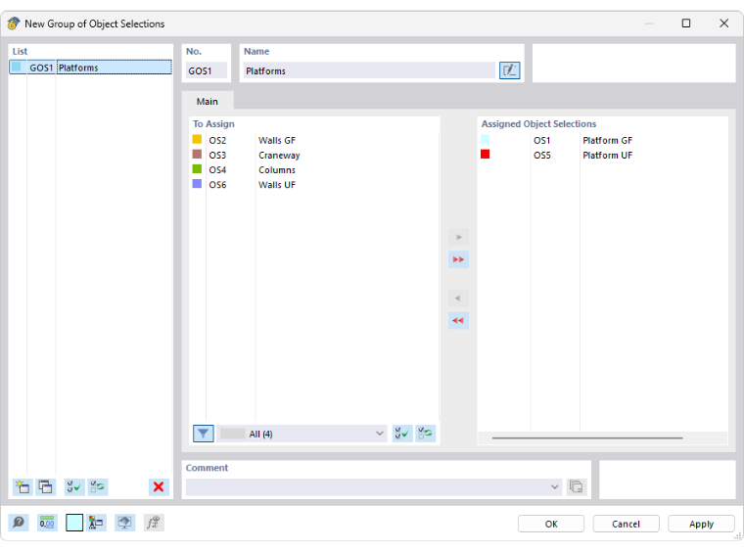Assign selected item with single right arrow
The image size is (744, 551).
(x=458, y=237)
